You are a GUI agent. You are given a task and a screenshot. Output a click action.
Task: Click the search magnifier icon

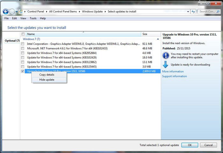[x=218, y=11]
